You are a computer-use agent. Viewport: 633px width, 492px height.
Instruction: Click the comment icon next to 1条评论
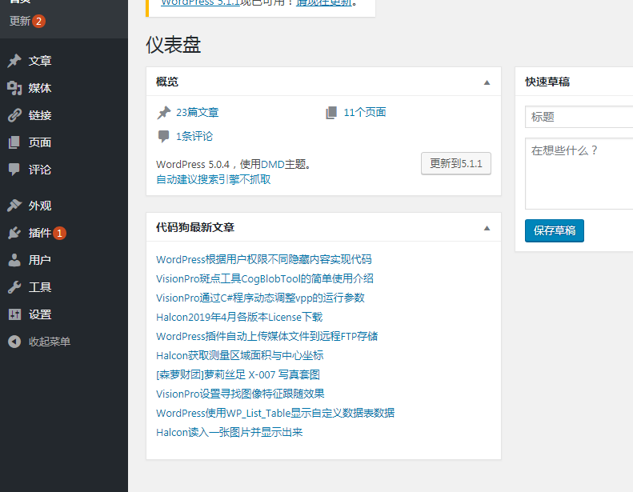pyautogui.click(x=163, y=137)
